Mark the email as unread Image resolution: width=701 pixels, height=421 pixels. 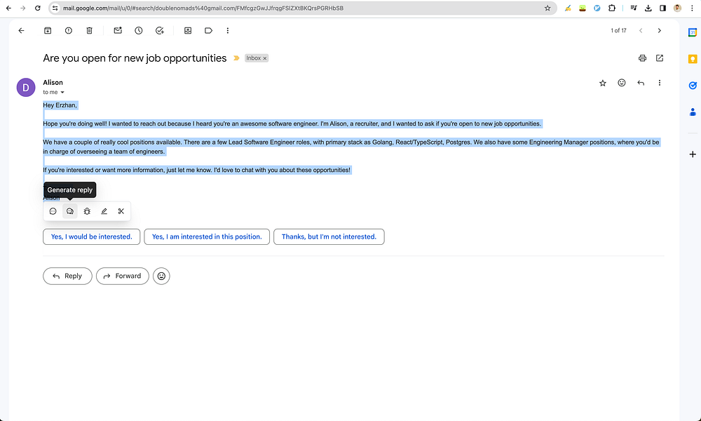[118, 30]
